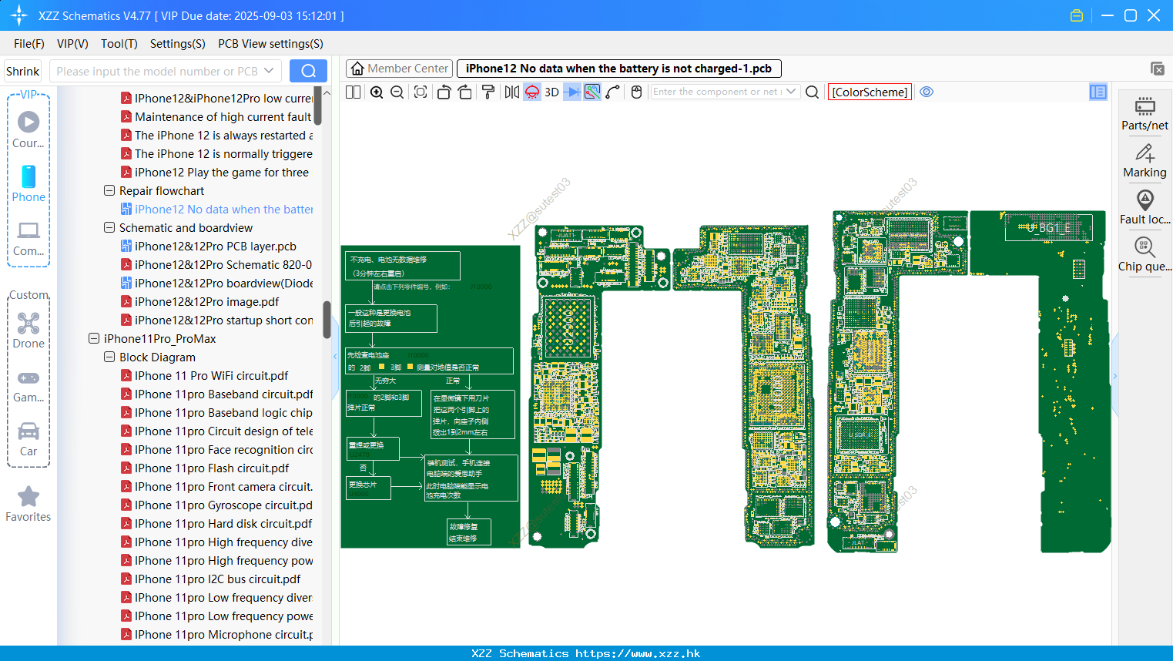Collapse the Block Diagram folder
This screenshot has height=661, width=1173.
click(109, 357)
